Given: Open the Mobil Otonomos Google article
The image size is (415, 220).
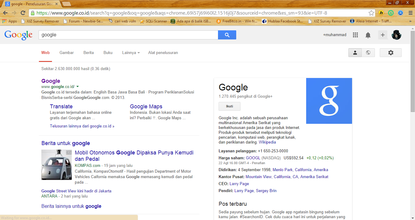Looking at the screenshot, I should click(134, 156).
